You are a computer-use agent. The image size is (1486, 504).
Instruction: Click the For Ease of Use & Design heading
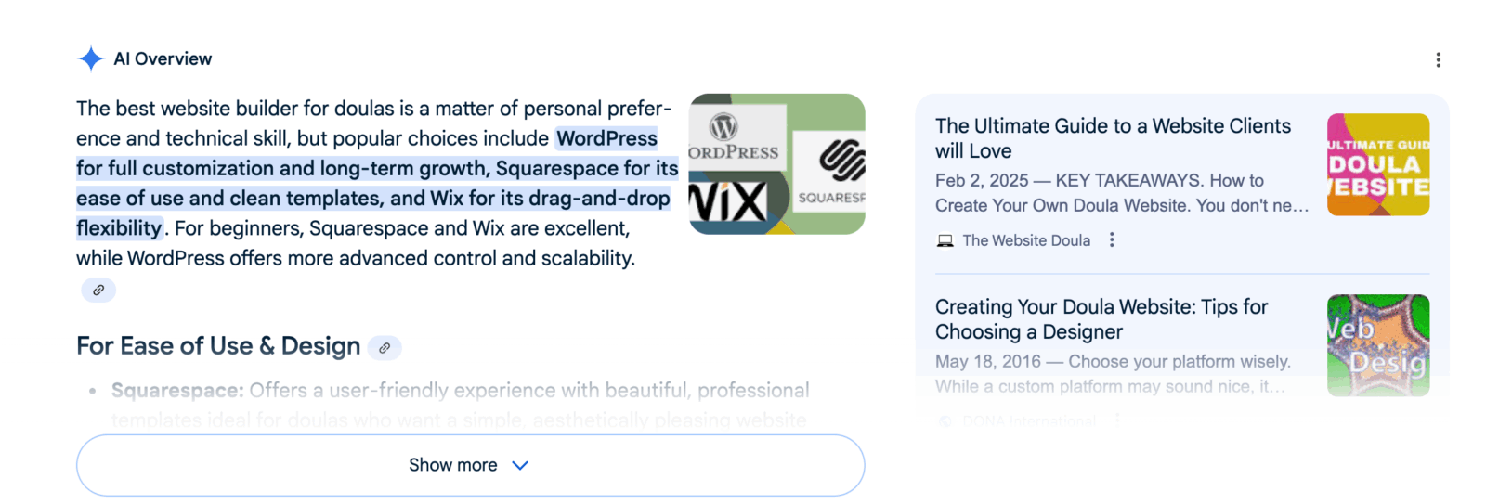click(x=218, y=346)
